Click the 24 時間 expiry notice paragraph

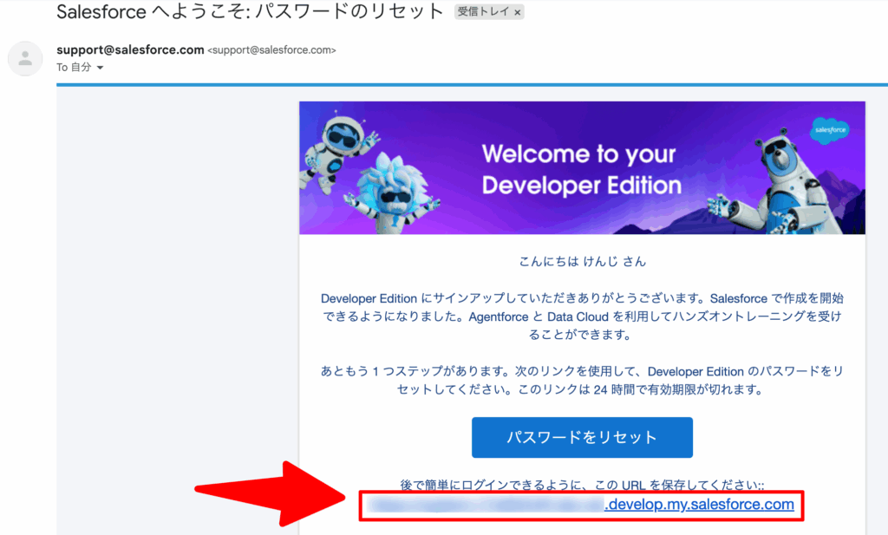pos(581,381)
